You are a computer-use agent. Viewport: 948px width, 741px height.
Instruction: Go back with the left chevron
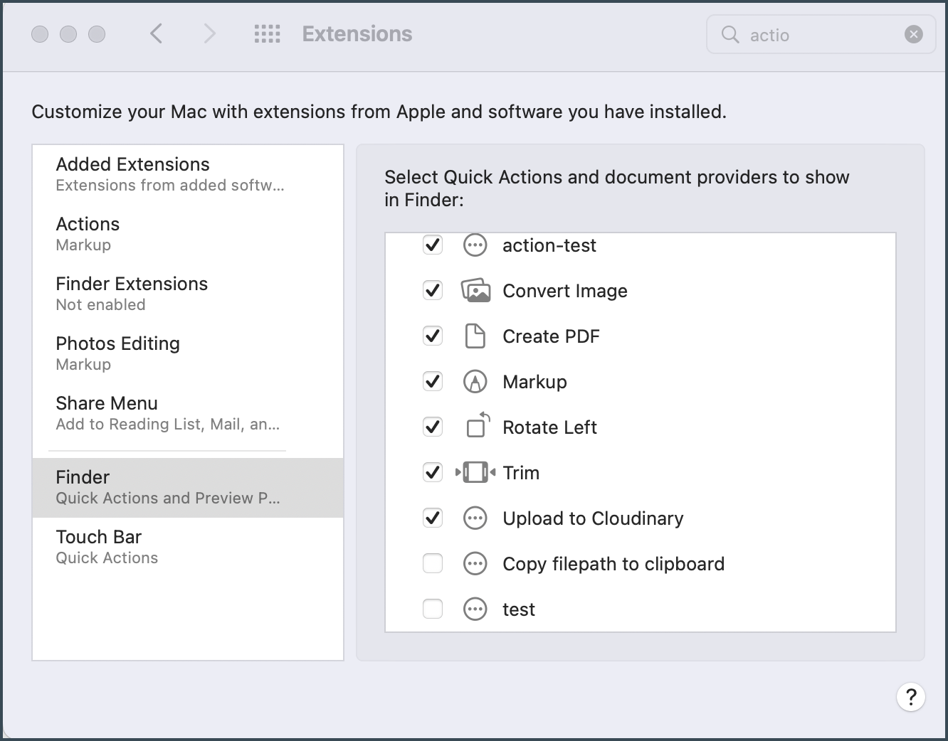click(157, 33)
